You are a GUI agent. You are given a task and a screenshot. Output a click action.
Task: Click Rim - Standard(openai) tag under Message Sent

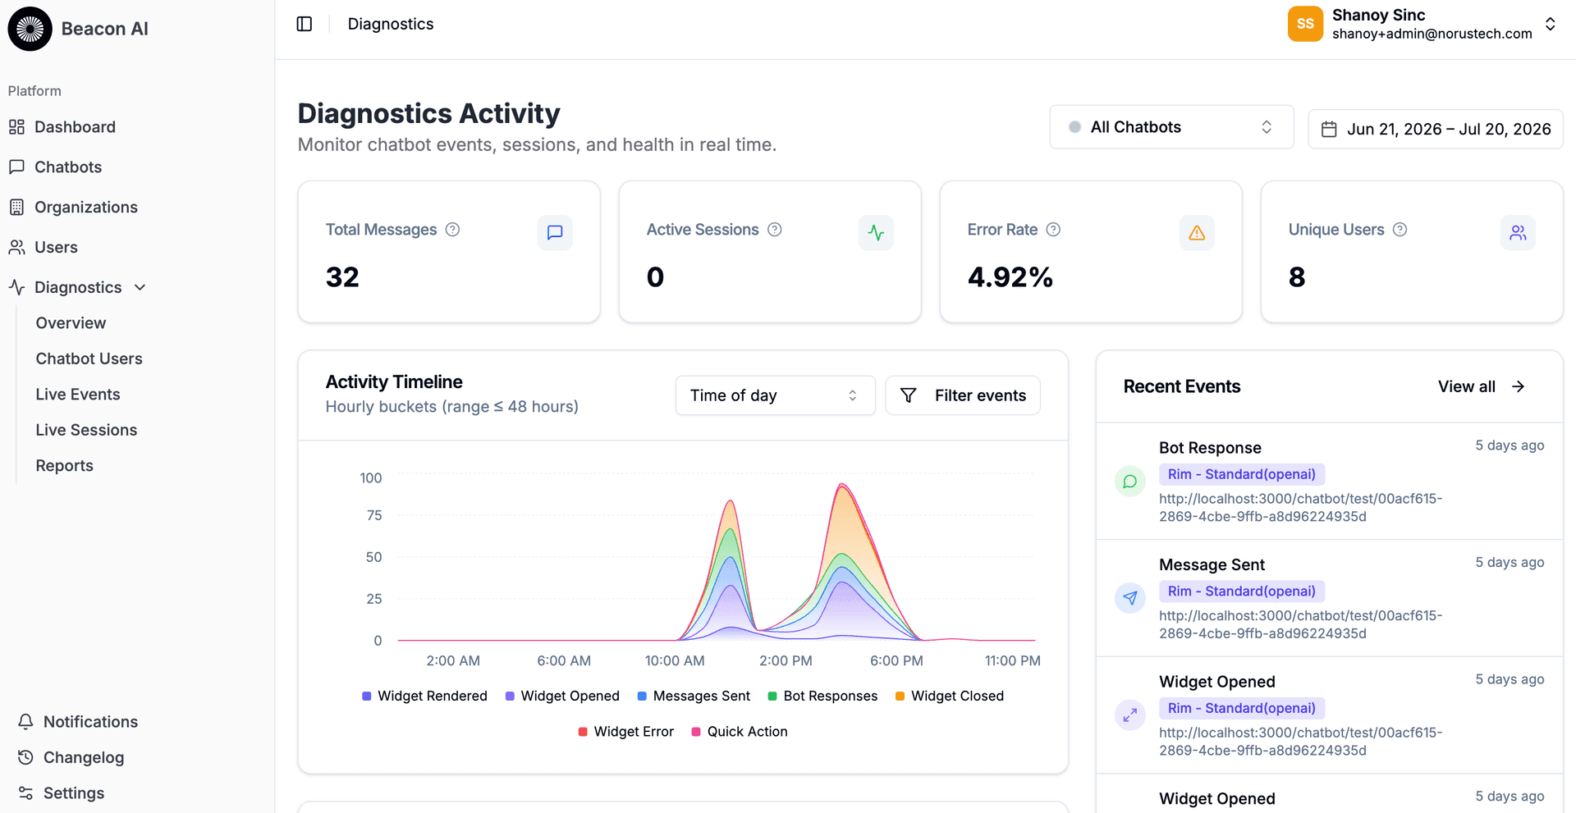(1242, 591)
